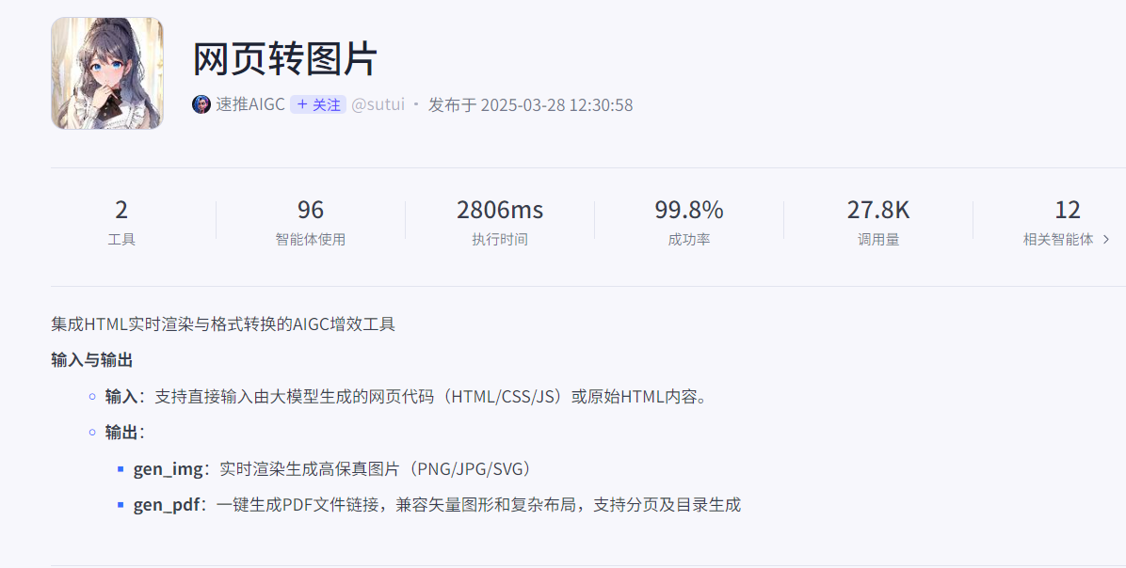Expand the chevron next to 相关智能体
Screen dimensions: 1126x568
point(1106,240)
